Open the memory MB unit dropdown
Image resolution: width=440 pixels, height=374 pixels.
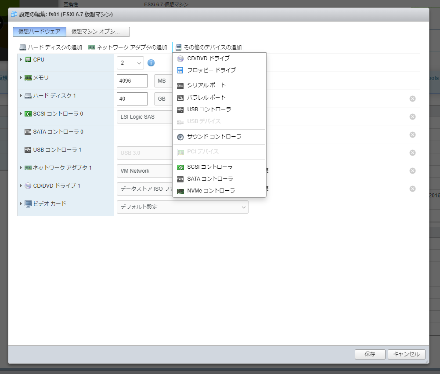pos(163,81)
